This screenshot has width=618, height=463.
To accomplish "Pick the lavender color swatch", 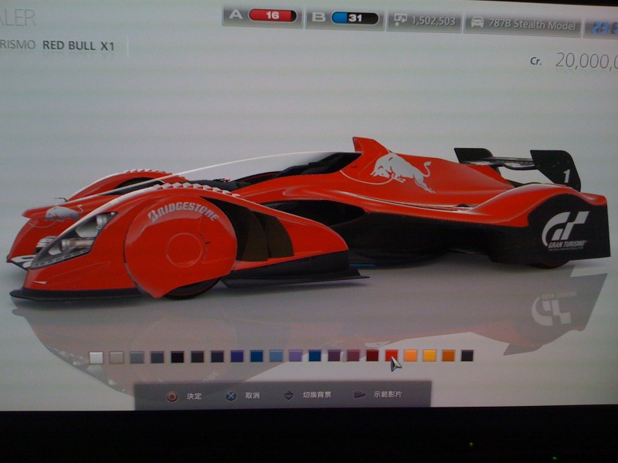I will tap(296, 356).
